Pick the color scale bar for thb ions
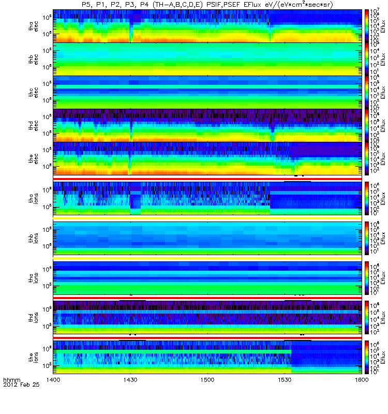This screenshot has height=414, width=388. coord(367,238)
